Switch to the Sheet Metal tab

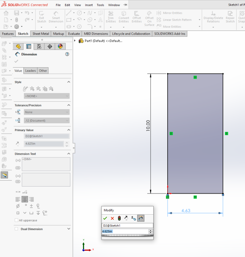click(x=41, y=34)
